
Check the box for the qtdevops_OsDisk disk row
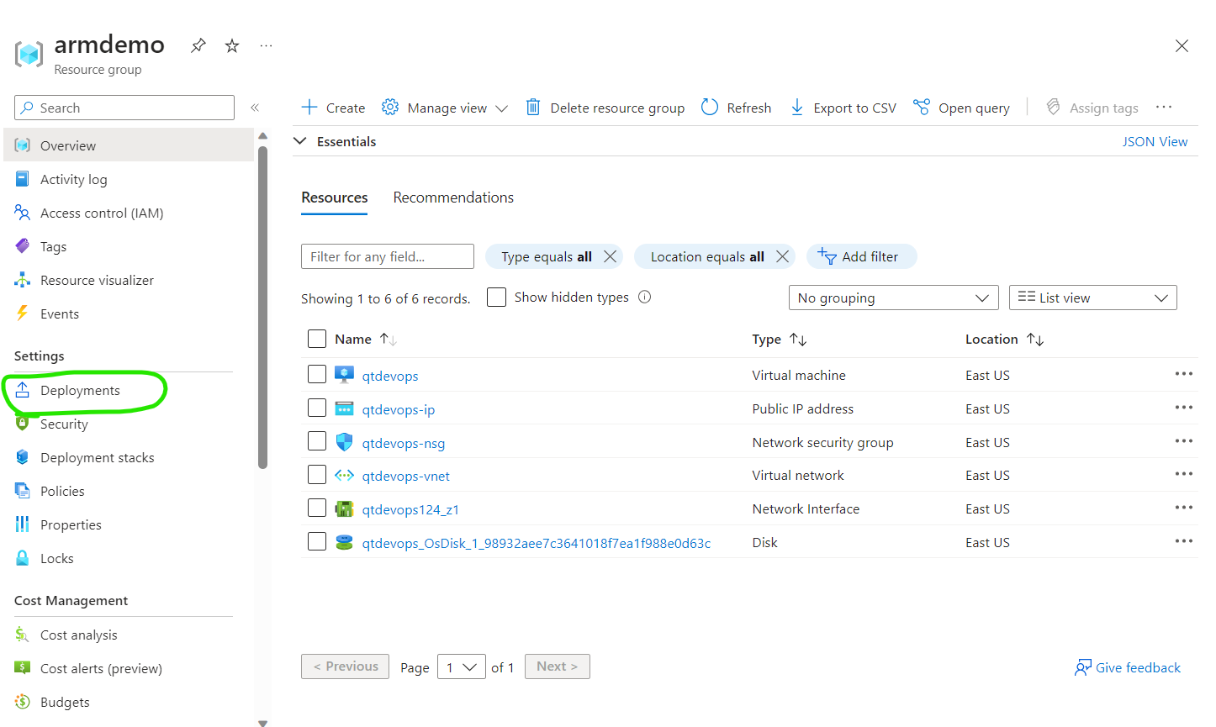317,541
